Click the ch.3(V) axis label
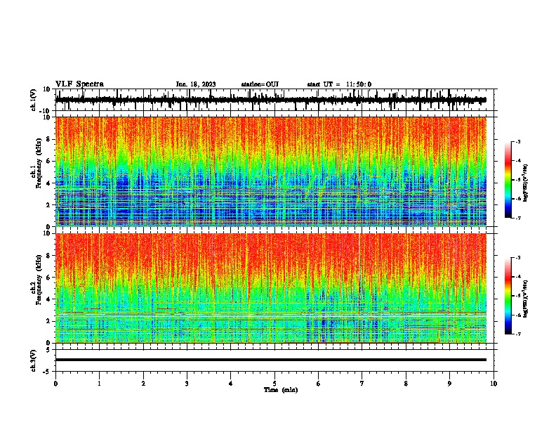556x430 pixels. [x=34, y=360]
